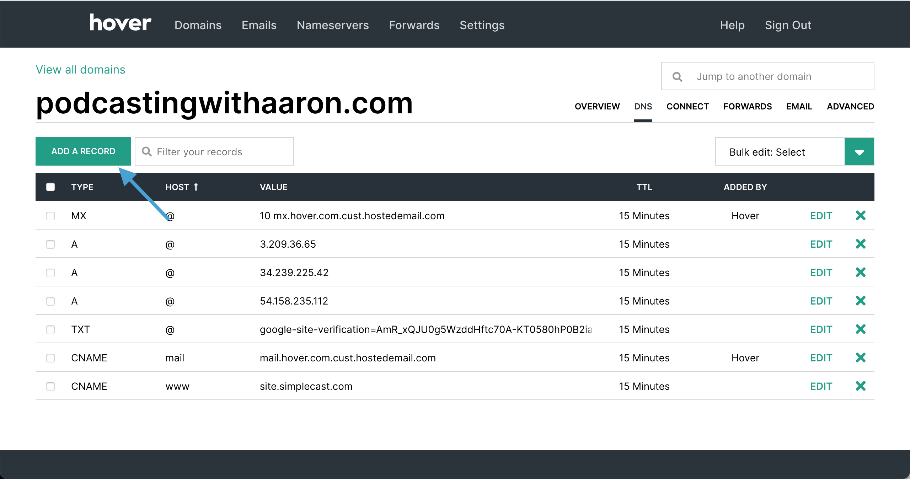Viewport: 910px width, 479px height.
Task: Delete the 3.209.36.65 A record
Action: (860, 244)
